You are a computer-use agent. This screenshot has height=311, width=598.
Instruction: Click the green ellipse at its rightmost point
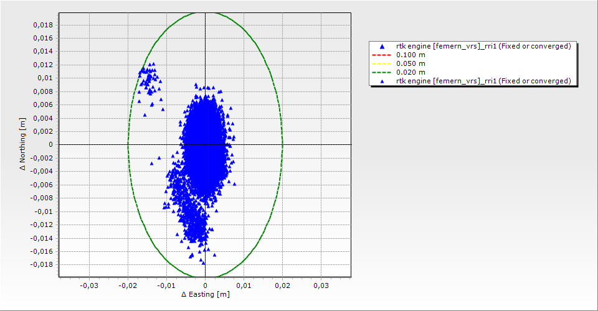click(x=282, y=144)
